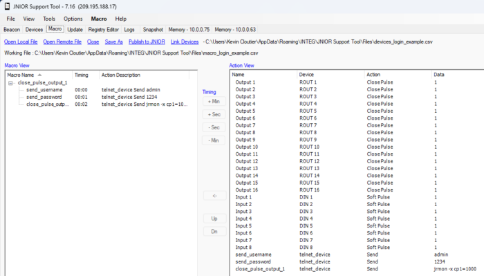The height and width of the screenshot is (276, 484).
Task: Select the send_password row in Action View
Action: pyautogui.click(x=357, y=261)
